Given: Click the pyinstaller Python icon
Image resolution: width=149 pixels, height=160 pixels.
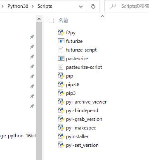Looking at the screenshot, I should pos(61,136).
